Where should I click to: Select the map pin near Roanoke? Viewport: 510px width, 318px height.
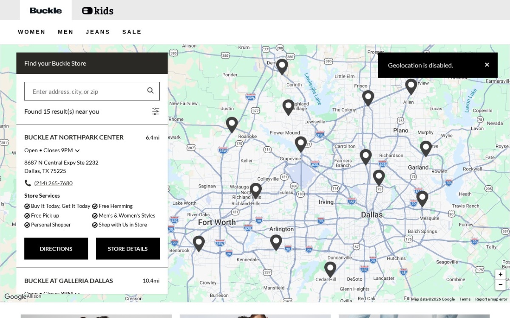click(232, 125)
